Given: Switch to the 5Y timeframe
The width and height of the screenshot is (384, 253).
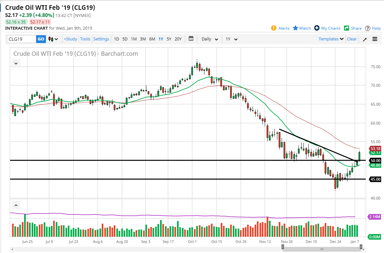Looking at the screenshot, I should [x=169, y=39].
